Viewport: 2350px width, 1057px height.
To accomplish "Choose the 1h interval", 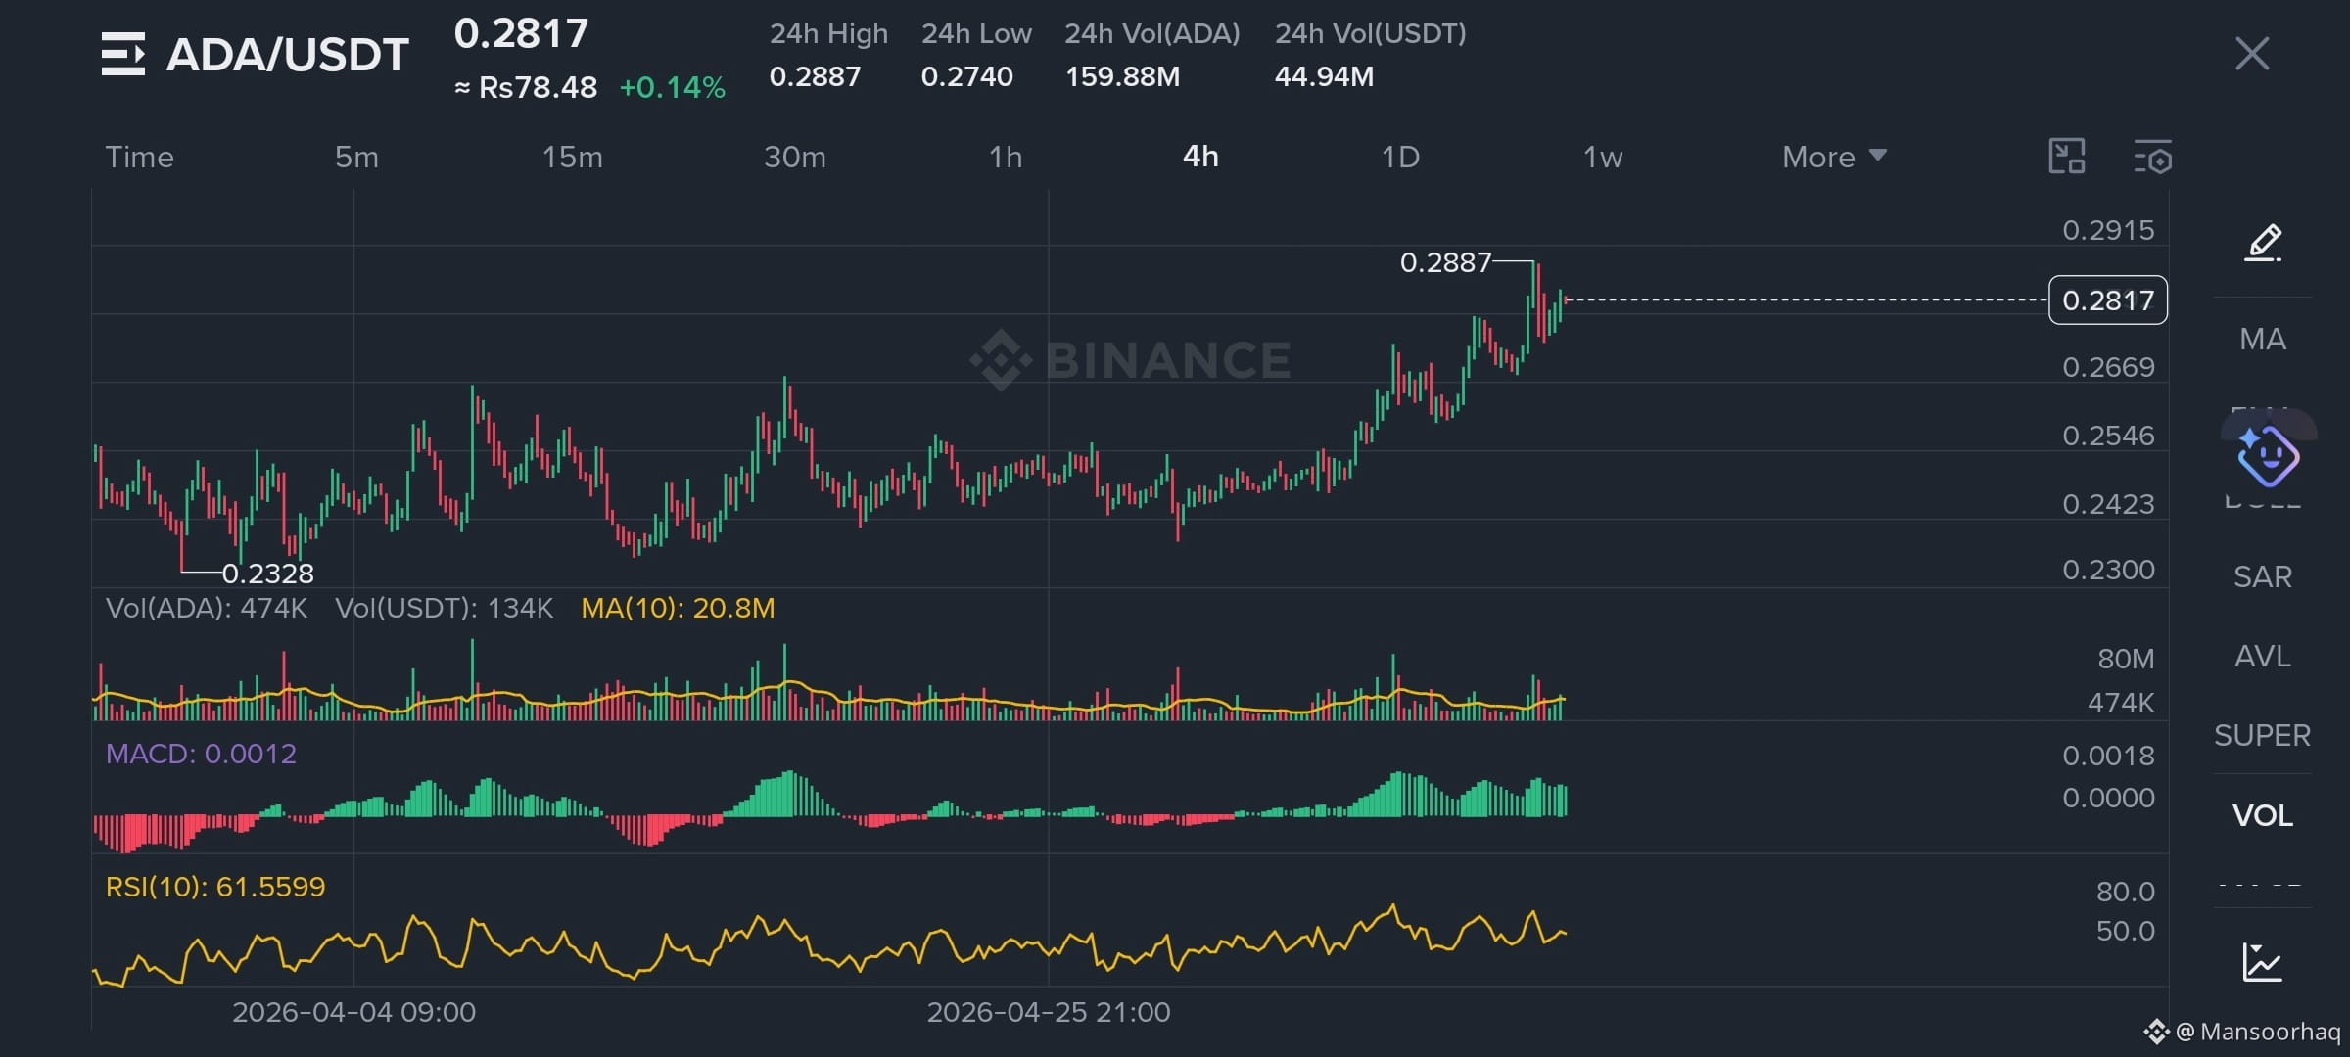I will 1006,157.
